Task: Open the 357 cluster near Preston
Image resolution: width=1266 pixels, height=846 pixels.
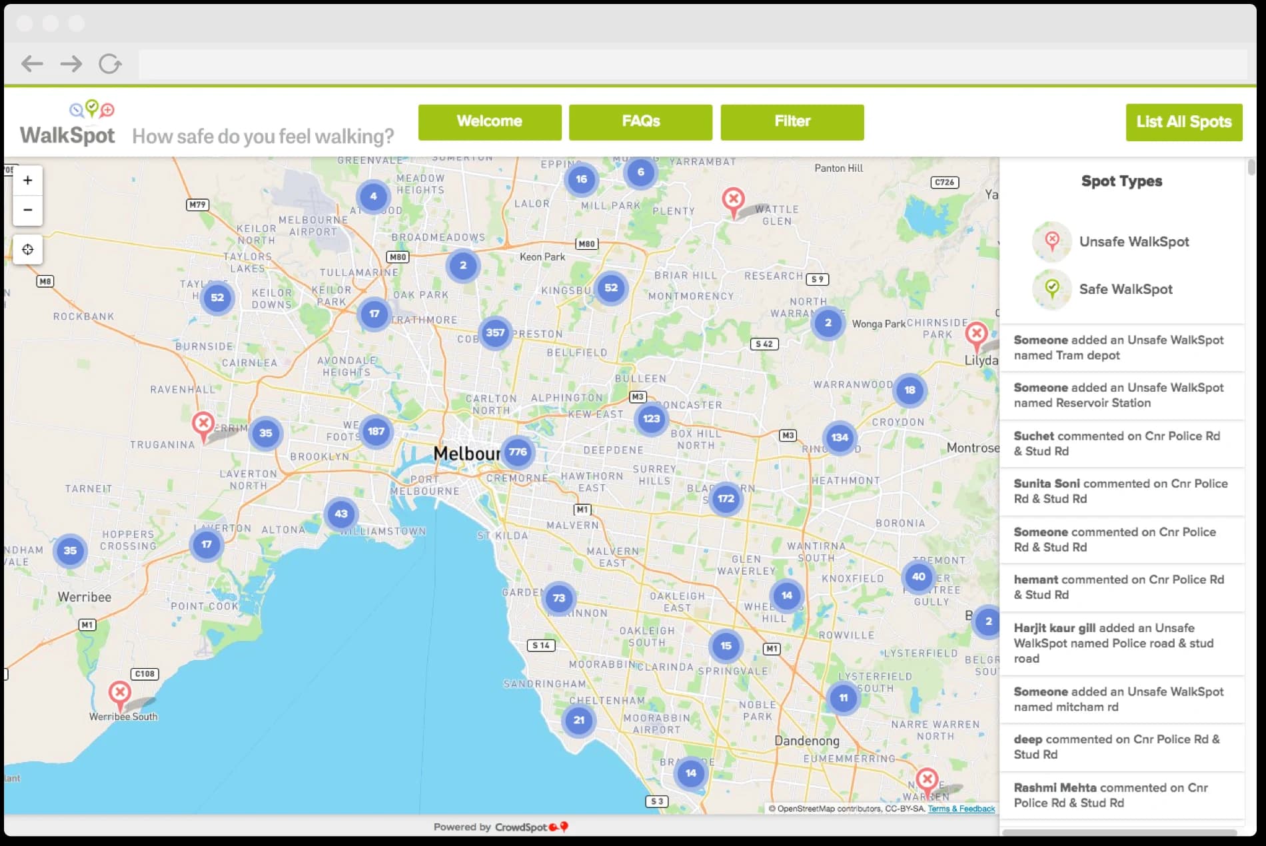Action: (x=495, y=333)
